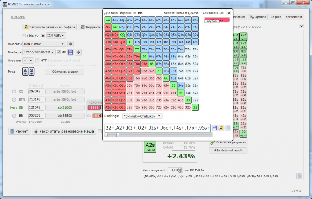The image size is (312, 199).
Task: Save the range with the floppy icon
Action: 214,128
